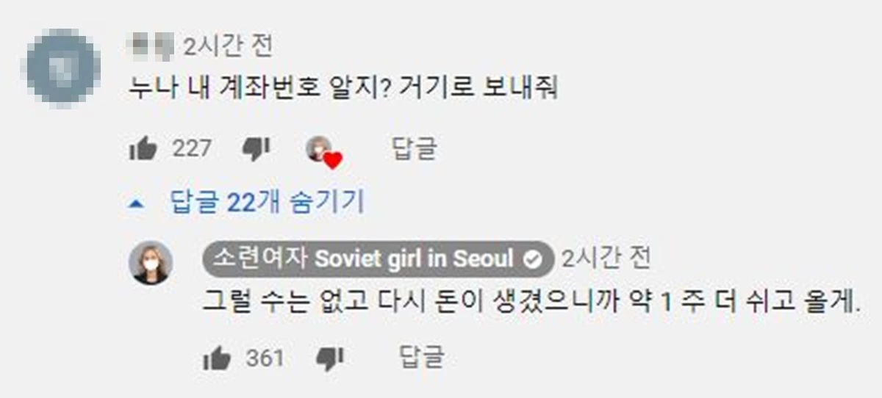Open the reply's 2시간 전 timestamp link
Screen dimensions: 882x398
point(606,258)
